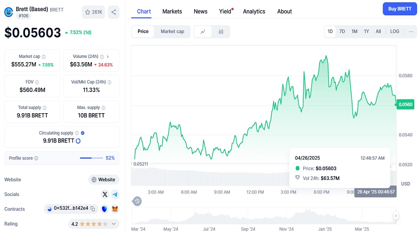This screenshot has height=232, width=418.
Task: Open the project Website button
Action: [104, 180]
